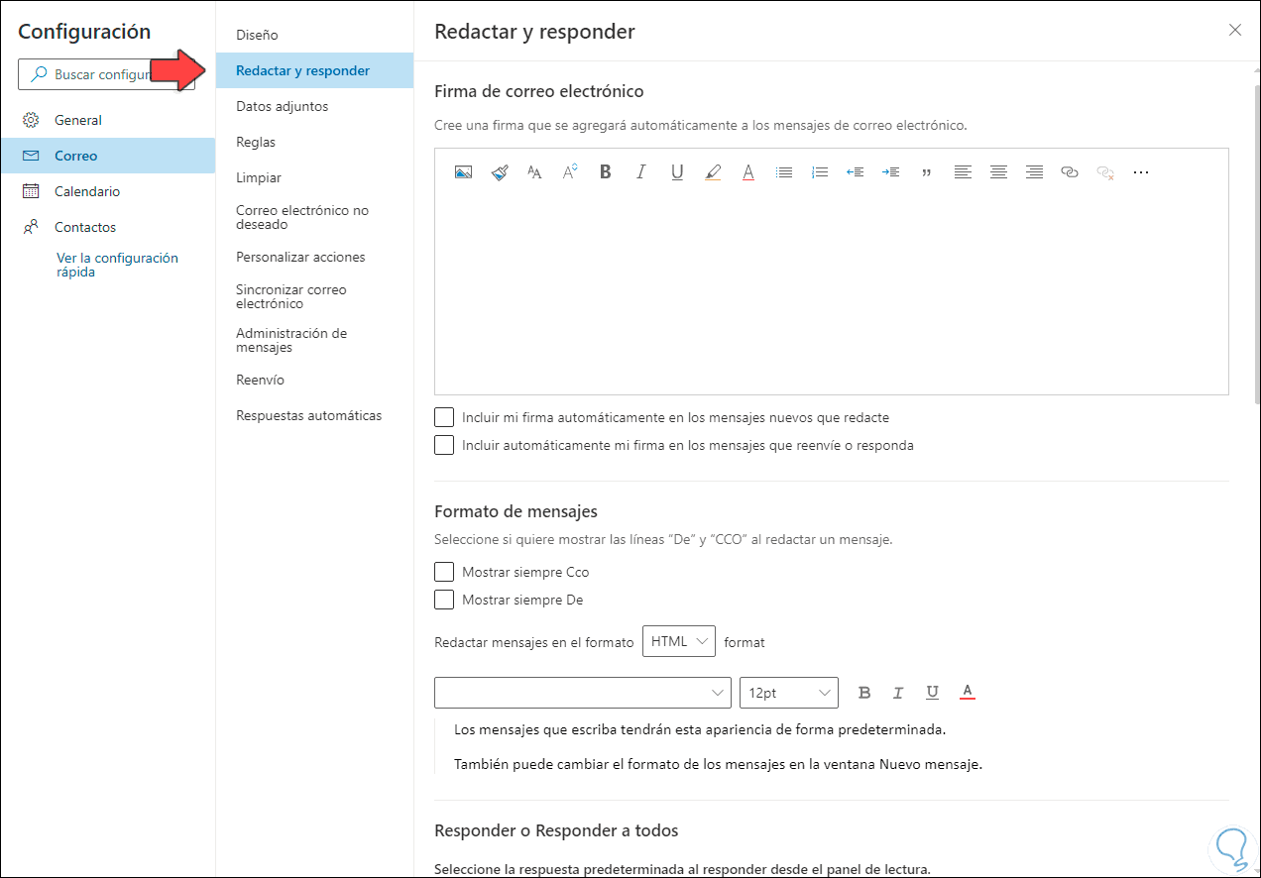Check Mostrar siempre Cco

(444, 572)
